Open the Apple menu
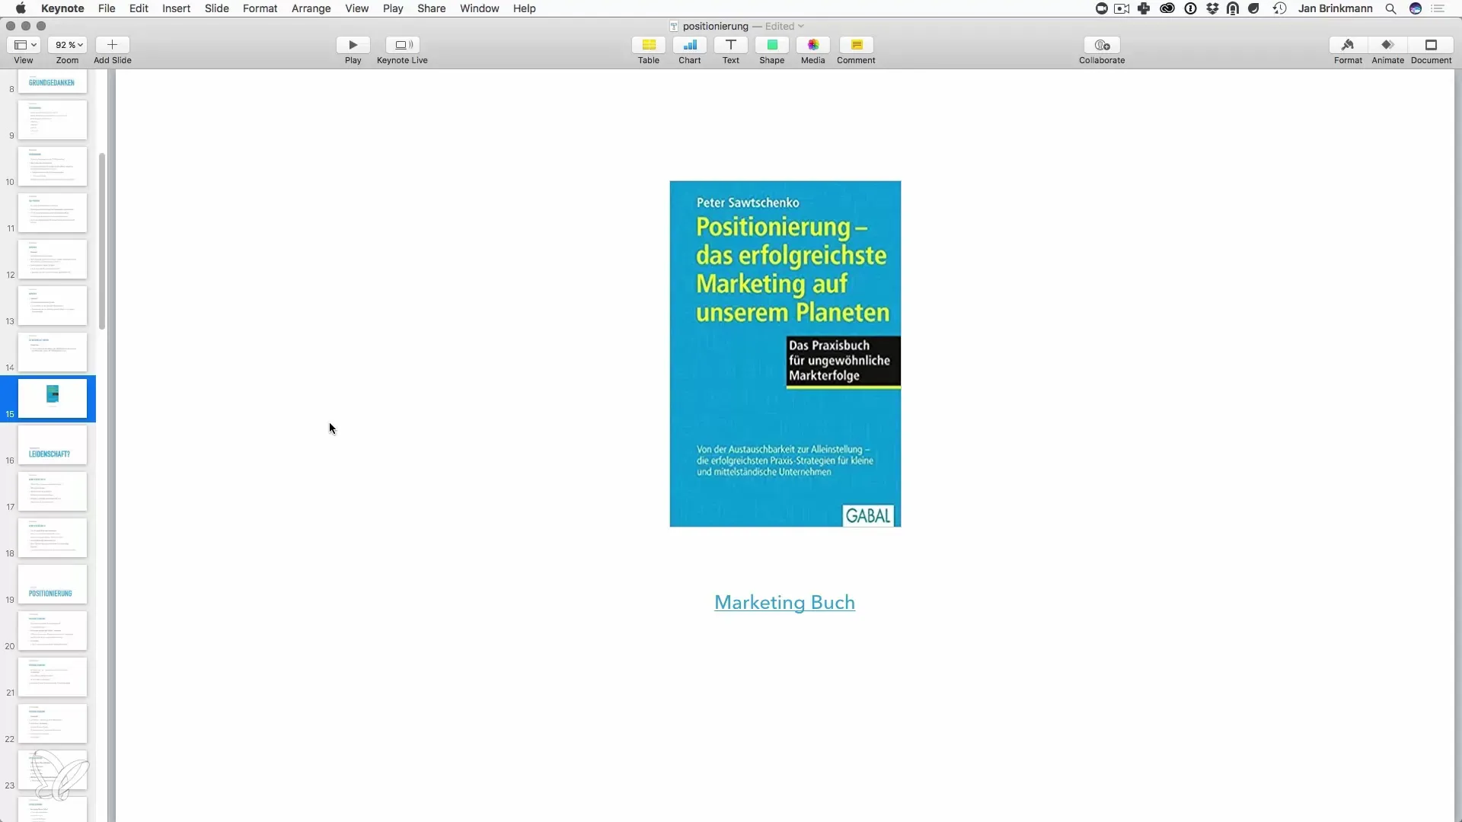1462x822 pixels. [x=21, y=8]
